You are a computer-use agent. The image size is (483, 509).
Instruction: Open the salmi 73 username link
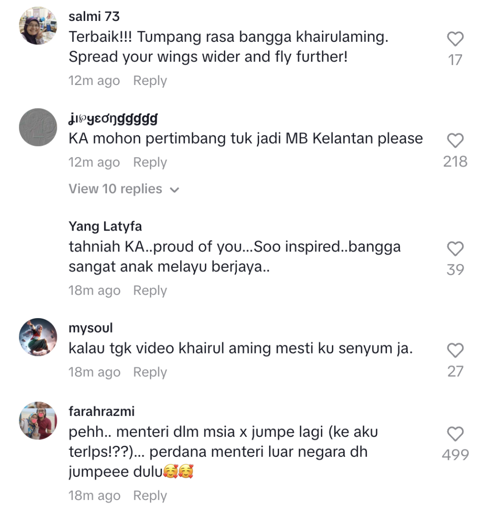94,16
